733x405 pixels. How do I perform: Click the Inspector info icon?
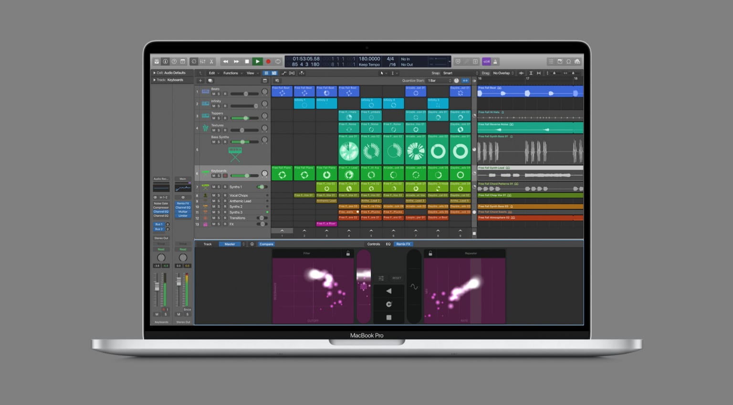point(165,61)
